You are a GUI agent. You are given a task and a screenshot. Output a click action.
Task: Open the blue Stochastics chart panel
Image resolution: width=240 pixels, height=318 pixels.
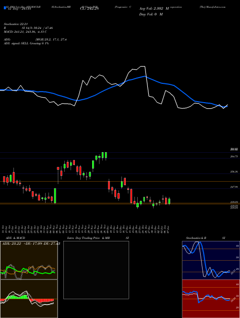coord(211,260)
